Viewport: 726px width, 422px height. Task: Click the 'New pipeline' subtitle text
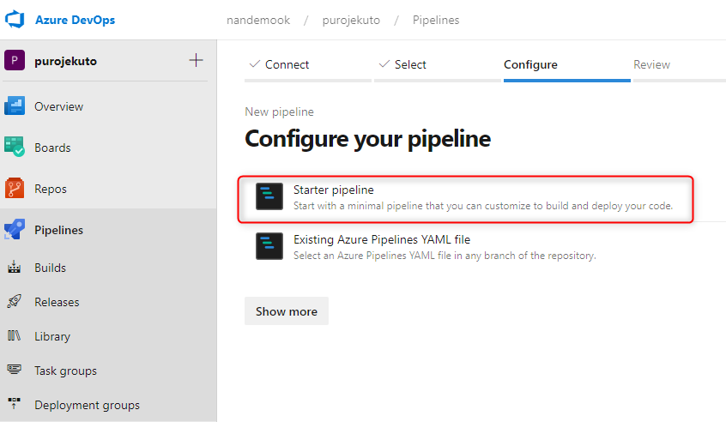coord(279,112)
